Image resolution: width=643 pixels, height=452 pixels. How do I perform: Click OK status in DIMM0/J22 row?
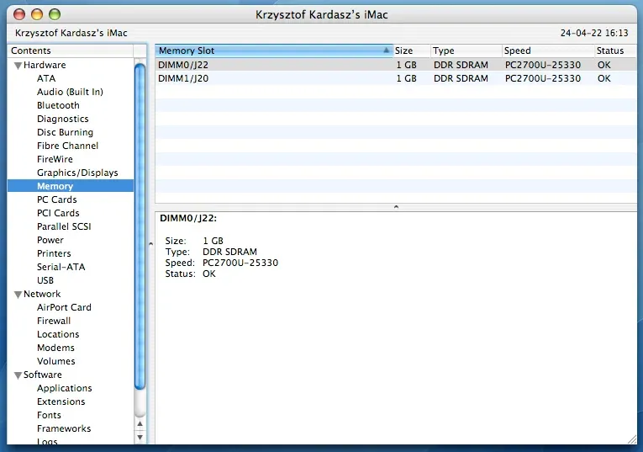pyautogui.click(x=603, y=65)
